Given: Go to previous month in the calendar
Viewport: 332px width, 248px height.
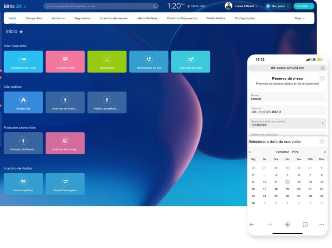Looking at the screenshot, I should pyautogui.click(x=250, y=152).
